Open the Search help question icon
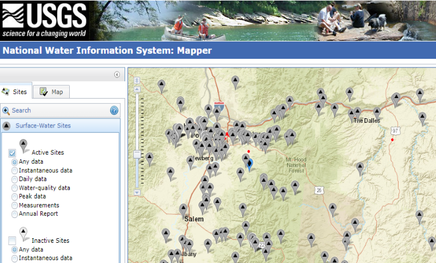The width and height of the screenshot is (436, 263). pyautogui.click(x=114, y=110)
